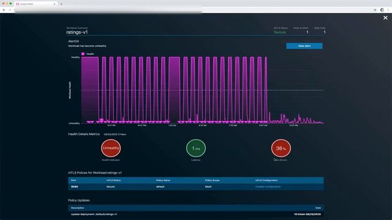Click the 10:02am 08/25/2020 date cell

tap(307, 215)
